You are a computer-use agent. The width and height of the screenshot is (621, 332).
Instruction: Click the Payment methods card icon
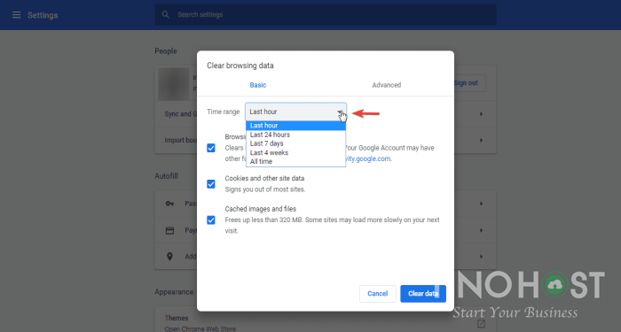click(x=170, y=230)
